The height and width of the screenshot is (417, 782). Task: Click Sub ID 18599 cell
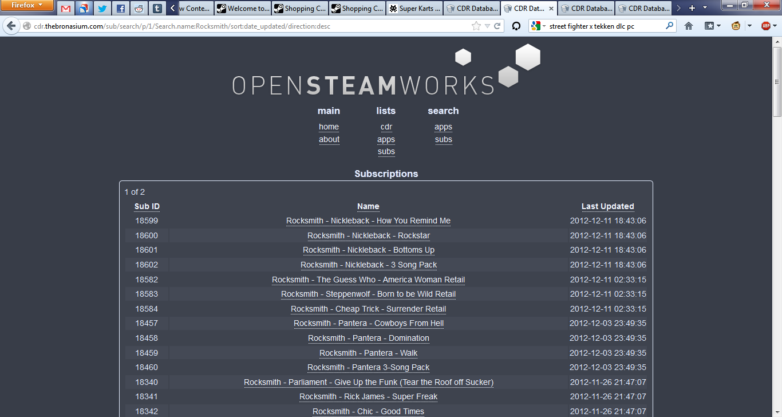[x=147, y=221]
